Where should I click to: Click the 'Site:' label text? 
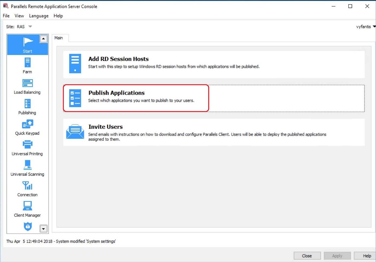point(10,27)
